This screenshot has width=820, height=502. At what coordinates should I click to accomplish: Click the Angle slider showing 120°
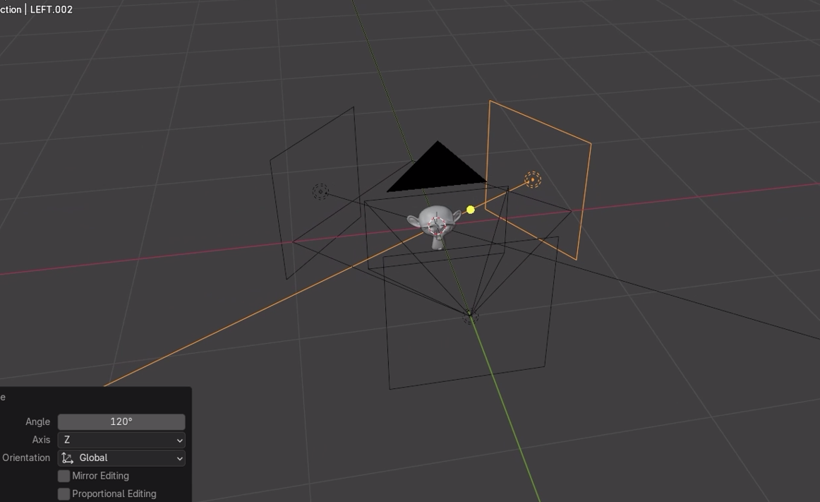click(x=120, y=422)
